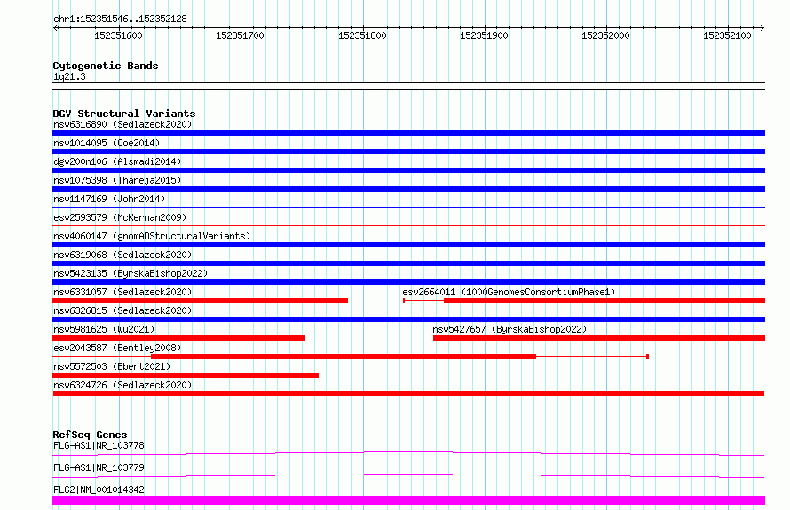
Task: Select esv2043587 (Bentley2008) label
Action: tap(117, 348)
